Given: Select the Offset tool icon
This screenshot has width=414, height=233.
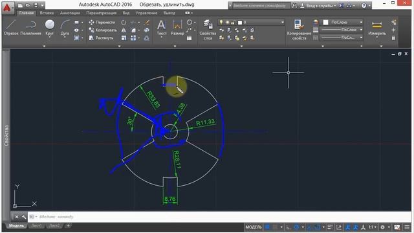Looking at the screenshot, I should click(147, 38).
